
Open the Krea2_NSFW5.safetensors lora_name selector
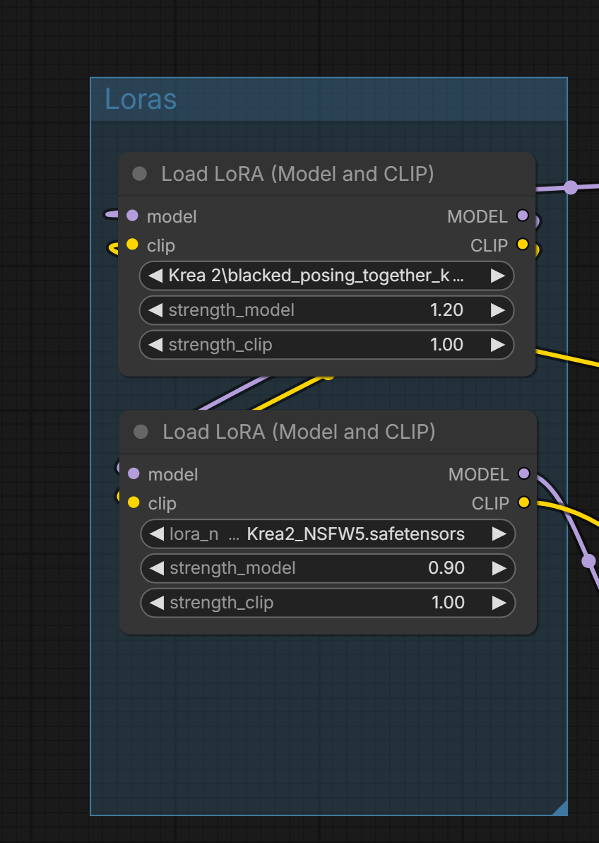tap(328, 534)
